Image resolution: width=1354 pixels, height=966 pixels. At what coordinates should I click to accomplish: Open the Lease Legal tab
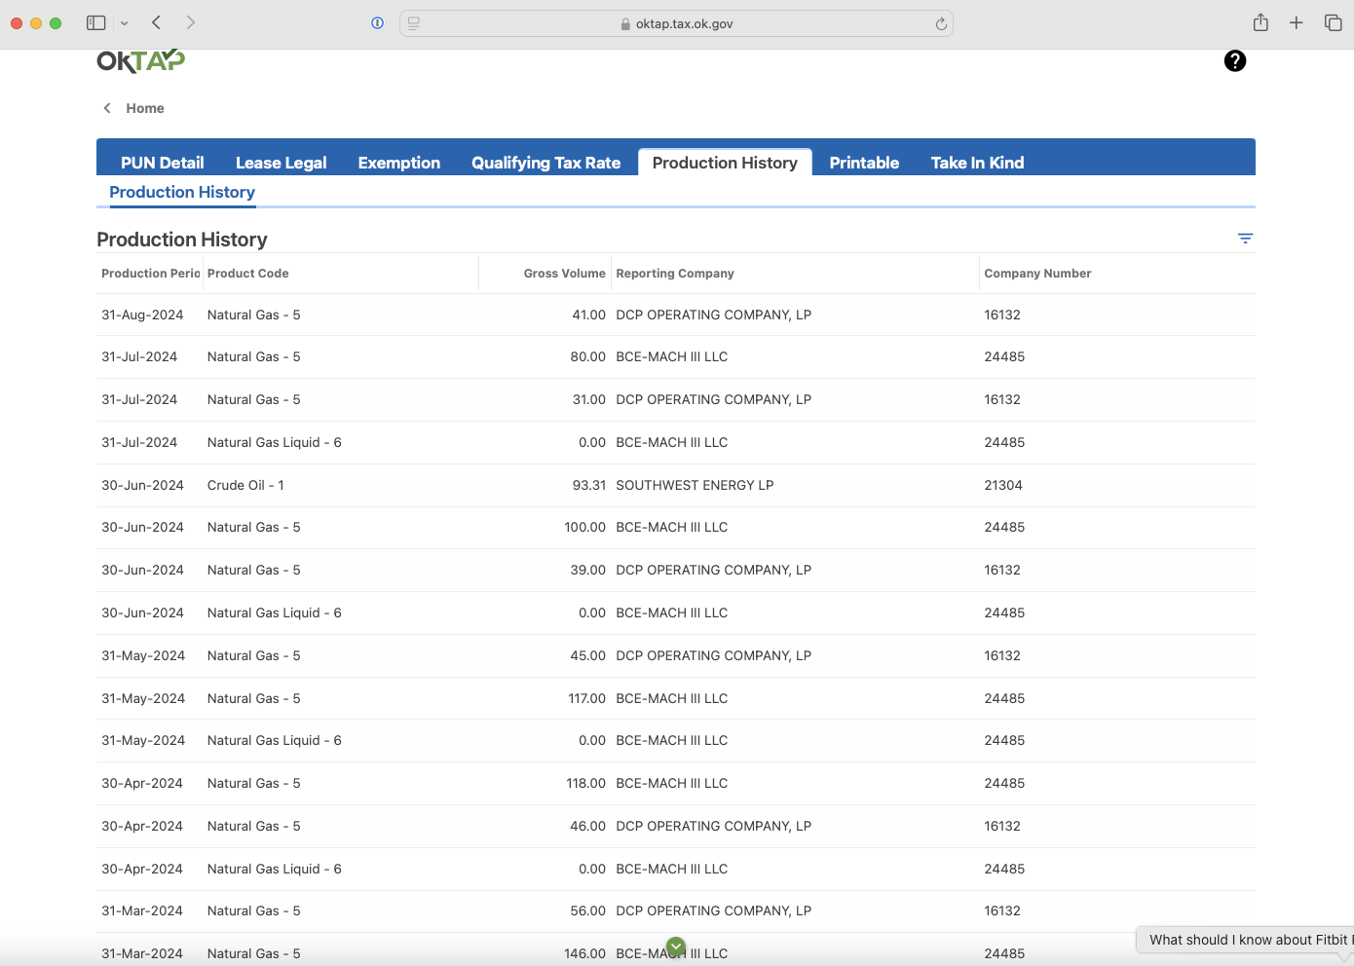tap(281, 163)
